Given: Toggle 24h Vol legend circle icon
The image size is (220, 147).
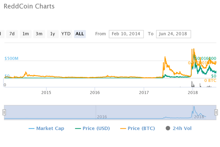Looking at the screenshot, I should click(x=168, y=128).
